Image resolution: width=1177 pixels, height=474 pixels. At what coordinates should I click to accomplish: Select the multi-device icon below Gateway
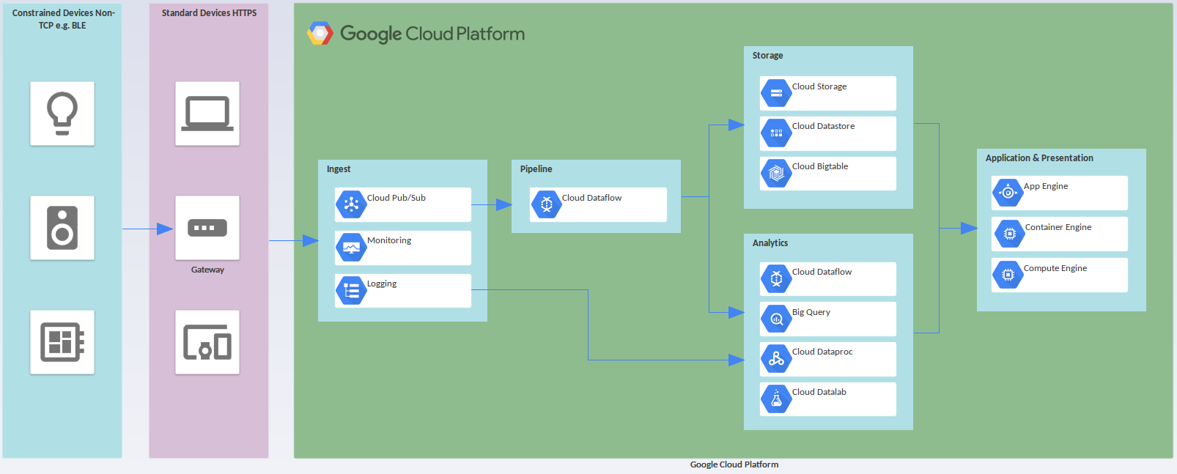coord(207,342)
